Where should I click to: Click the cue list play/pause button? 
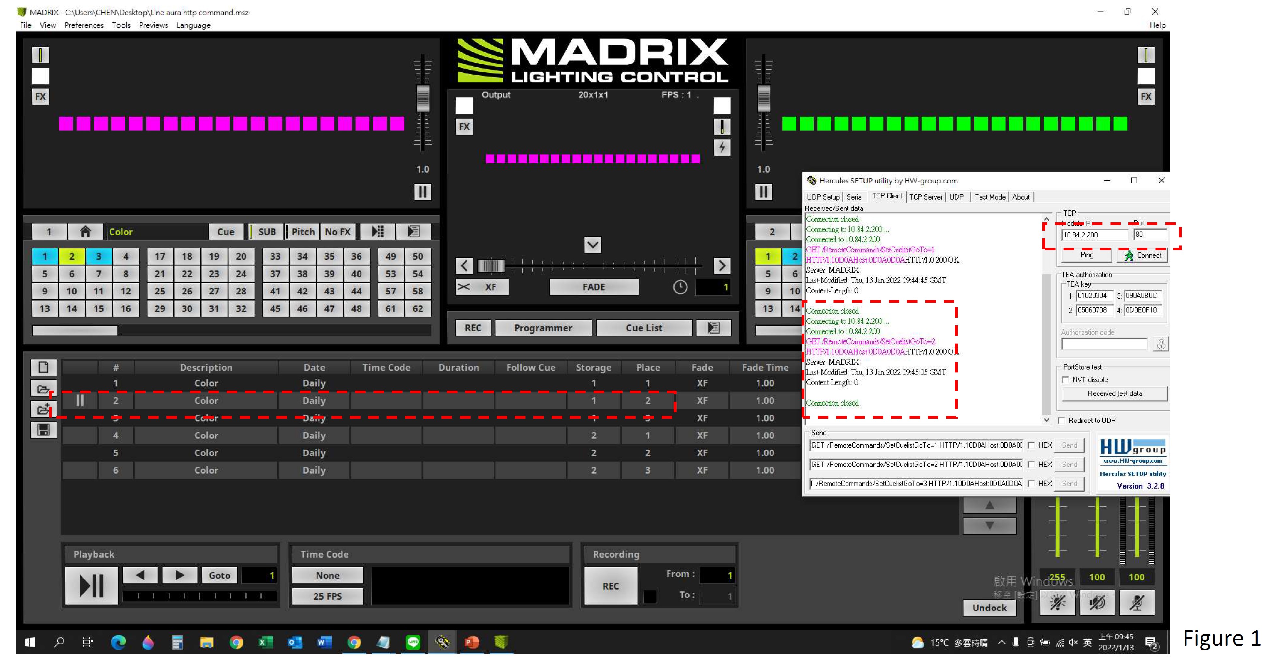click(x=92, y=586)
